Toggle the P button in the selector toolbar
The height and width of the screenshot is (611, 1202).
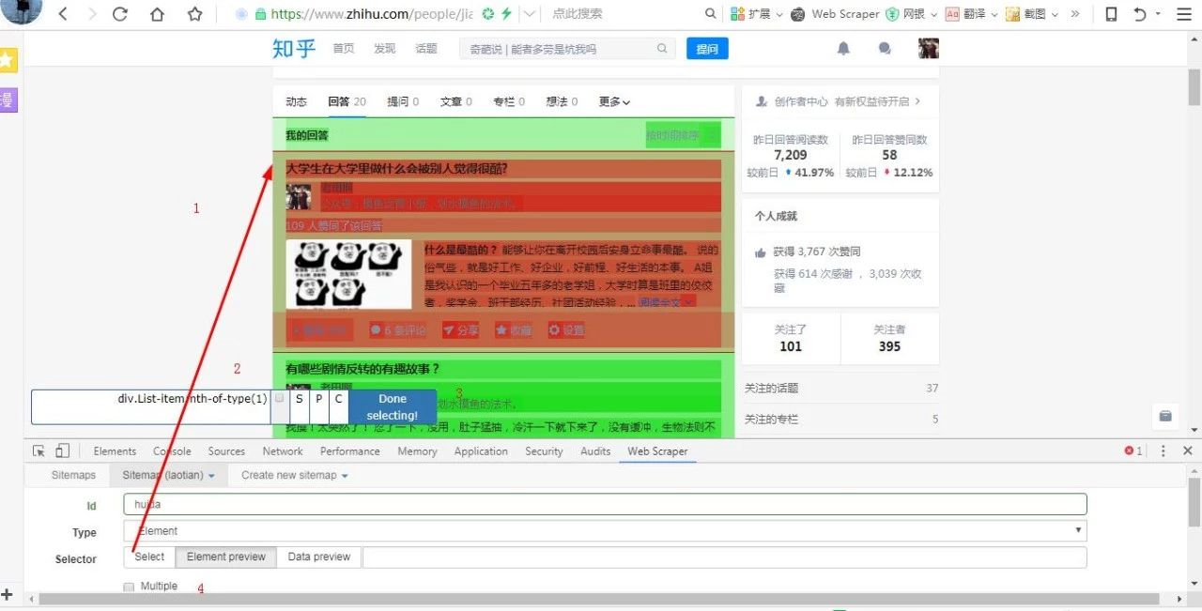pyautogui.click(x=319, y=399)
